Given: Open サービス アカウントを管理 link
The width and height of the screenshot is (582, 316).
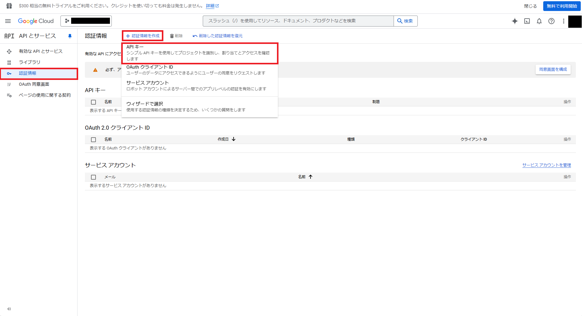Looking at the screenshot, I should 547,165.
